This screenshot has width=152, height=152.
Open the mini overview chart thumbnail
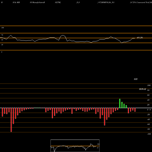pos(75,146)
